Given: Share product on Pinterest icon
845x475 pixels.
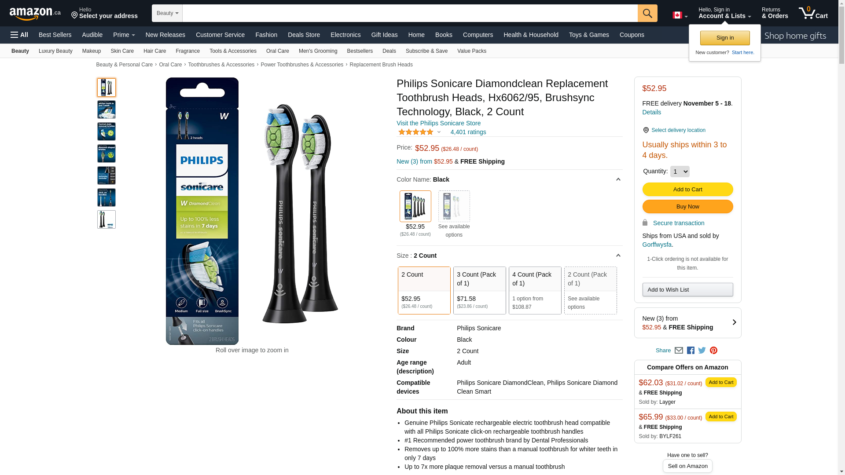Looking at the screenshot, I should pos(713,351).
